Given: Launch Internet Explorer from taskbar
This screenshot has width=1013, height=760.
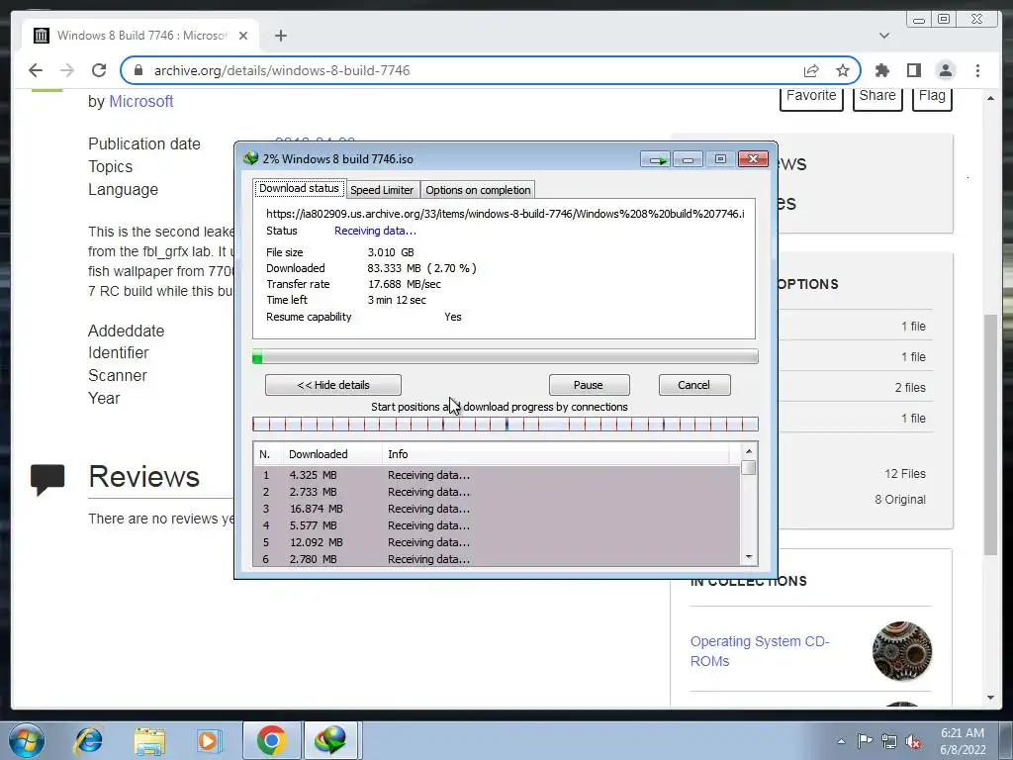Looking at the screenshot, I should point(88,740).
